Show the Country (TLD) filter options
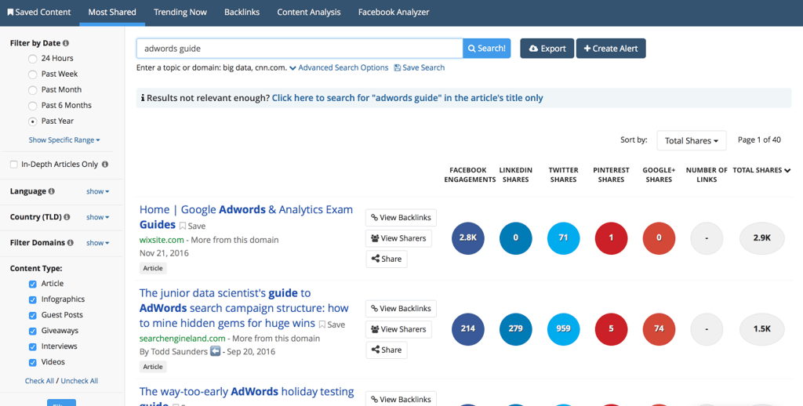Viewport: 803px width, 406px height. (98, 217)
